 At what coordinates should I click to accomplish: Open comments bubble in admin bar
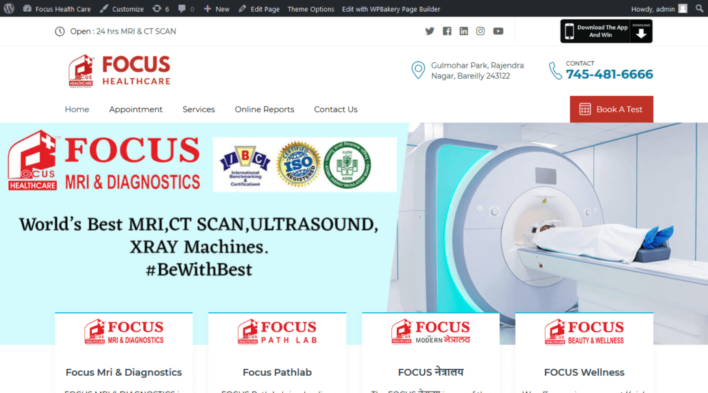click(x=185, y=9)
